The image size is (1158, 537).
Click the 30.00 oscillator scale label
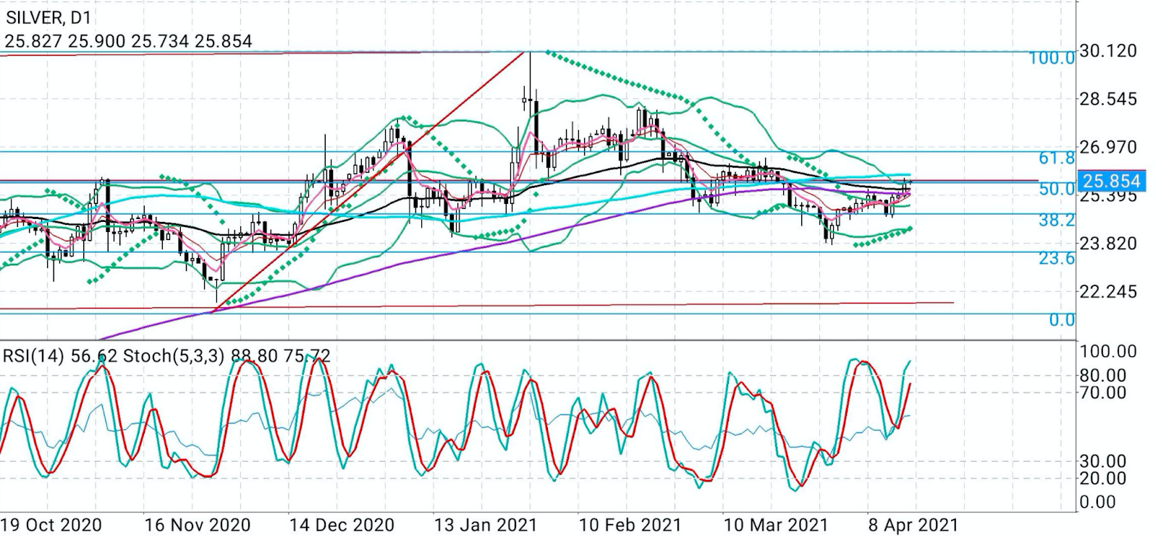pyautogui.click(x=1103, y=461)
